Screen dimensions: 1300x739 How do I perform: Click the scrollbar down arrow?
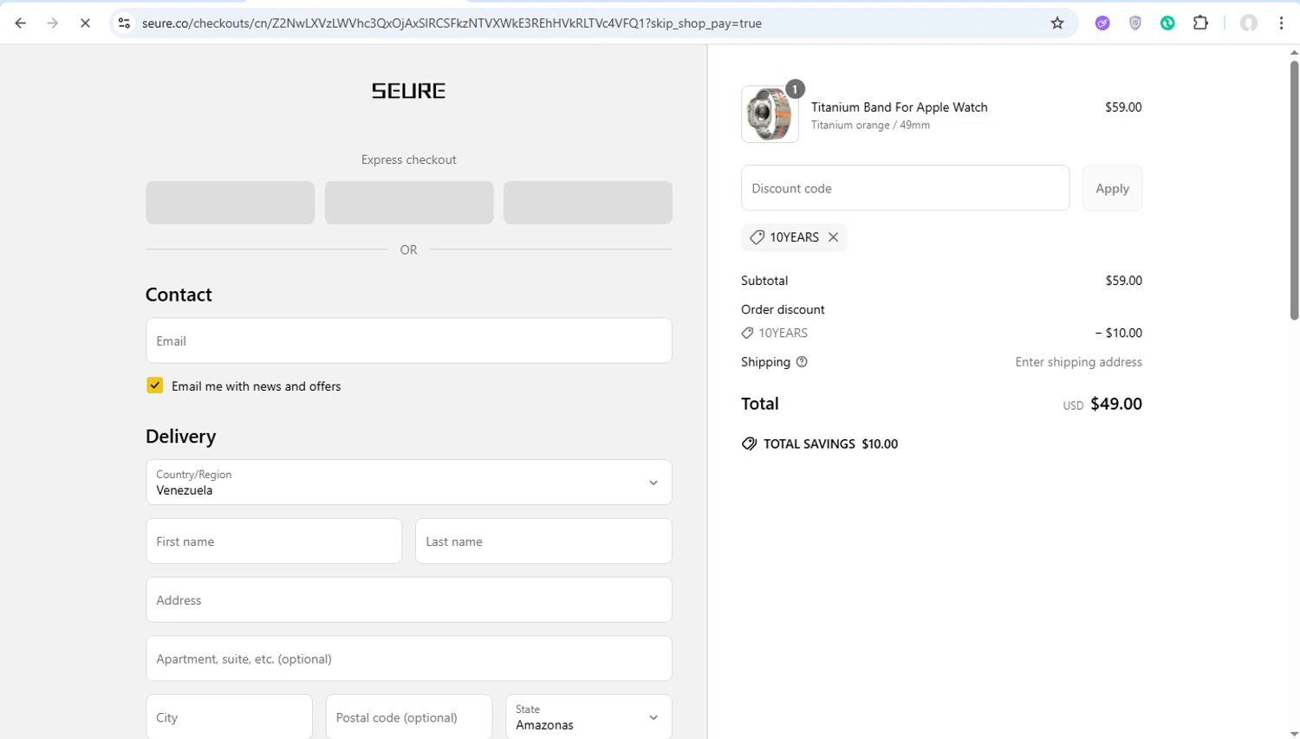[x=1294, y=734]
